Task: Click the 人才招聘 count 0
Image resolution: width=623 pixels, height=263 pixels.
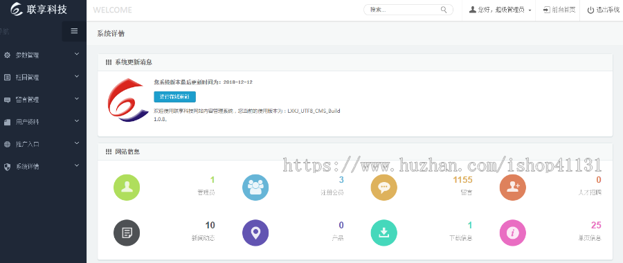Action: pos(598,179)
